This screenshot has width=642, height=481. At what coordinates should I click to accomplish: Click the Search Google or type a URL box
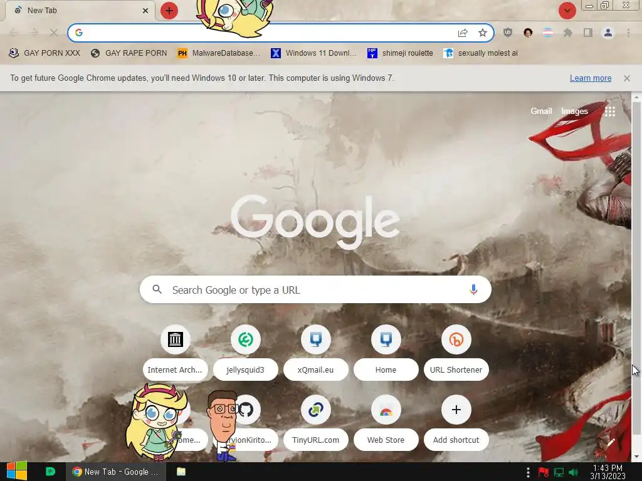click(315, 289)
